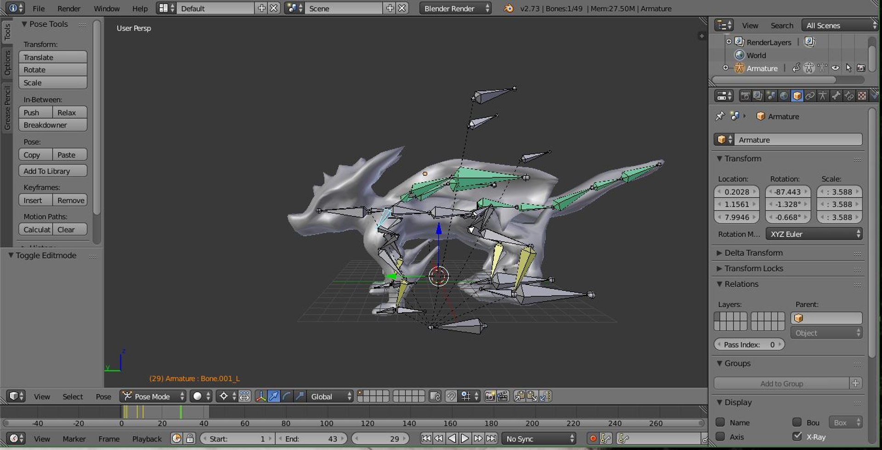Select the rotate manipulator arc icon
Screen dimensions: 882x450
[x=287, y=396]
